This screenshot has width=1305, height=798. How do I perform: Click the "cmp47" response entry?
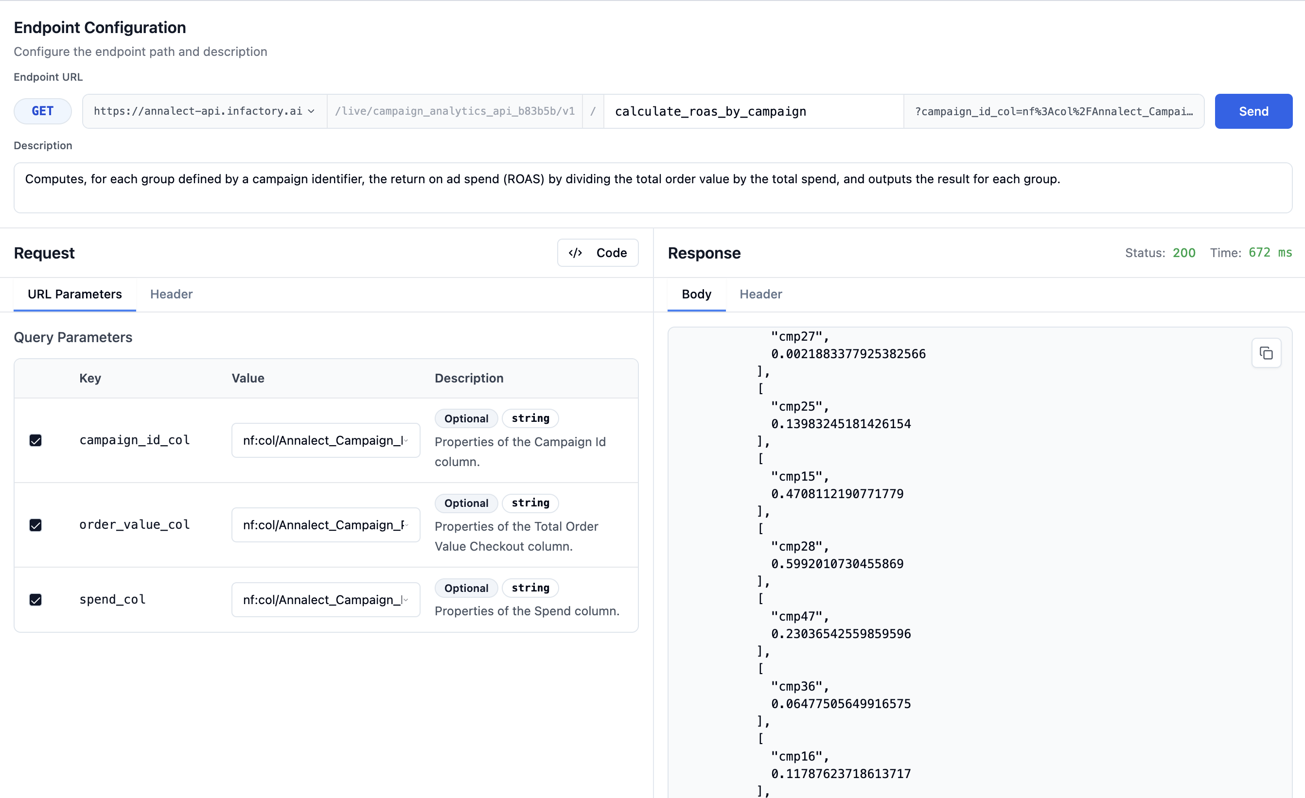click(x=799, y=616)
